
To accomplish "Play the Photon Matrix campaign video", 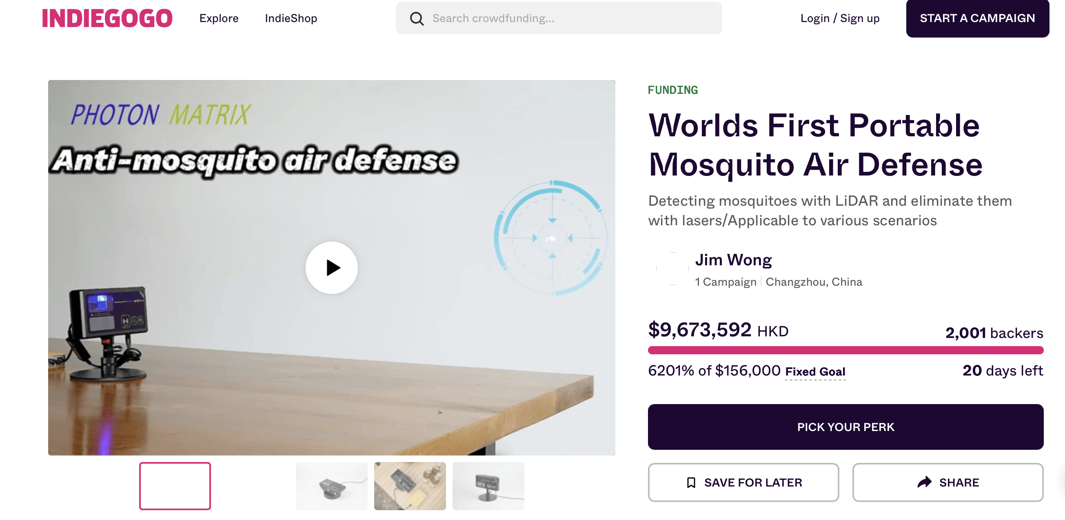I will point(331,268).
